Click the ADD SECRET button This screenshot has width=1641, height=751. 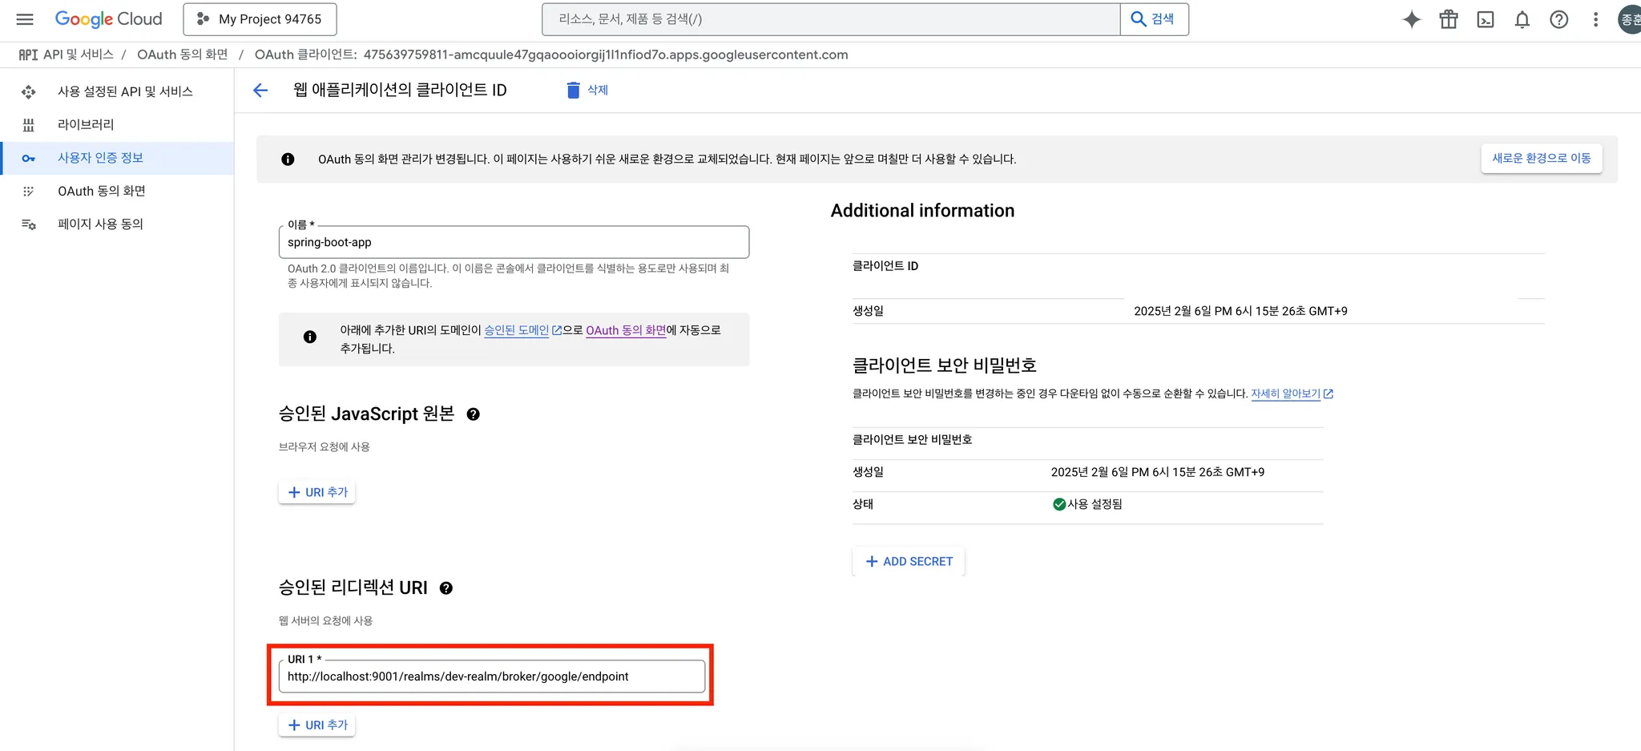[x=909, y=561]
